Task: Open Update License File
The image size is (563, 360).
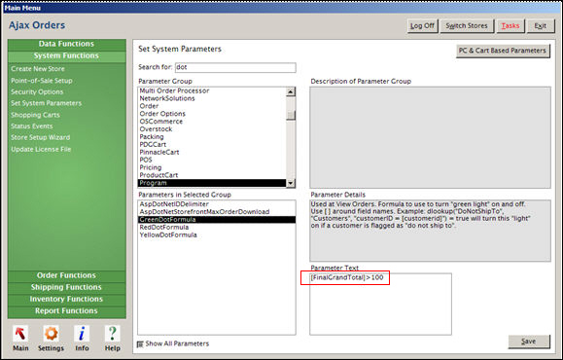Action: coord(41,149)
